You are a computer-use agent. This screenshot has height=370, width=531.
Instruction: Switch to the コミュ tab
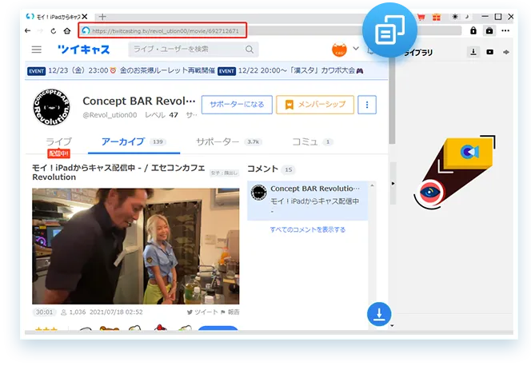(x=313, y=141)
